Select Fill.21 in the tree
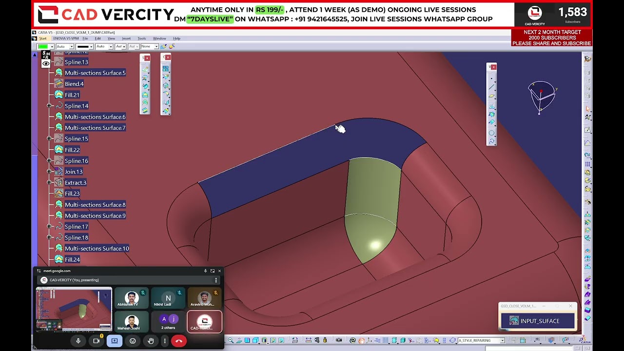 (x=72, y=95)
